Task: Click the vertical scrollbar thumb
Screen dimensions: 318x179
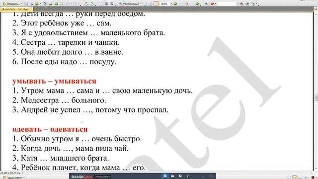Action: [x=316, y=97]
